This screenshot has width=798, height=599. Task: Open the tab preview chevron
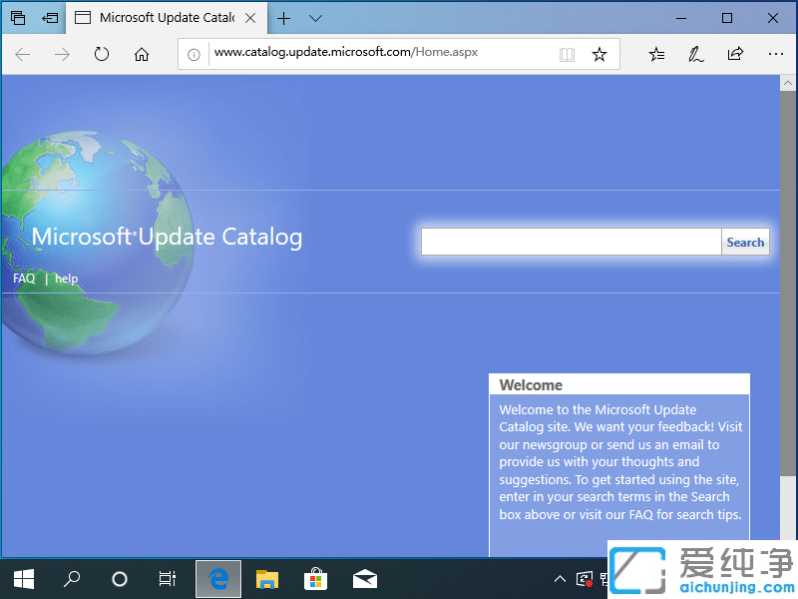pos(316,18)
